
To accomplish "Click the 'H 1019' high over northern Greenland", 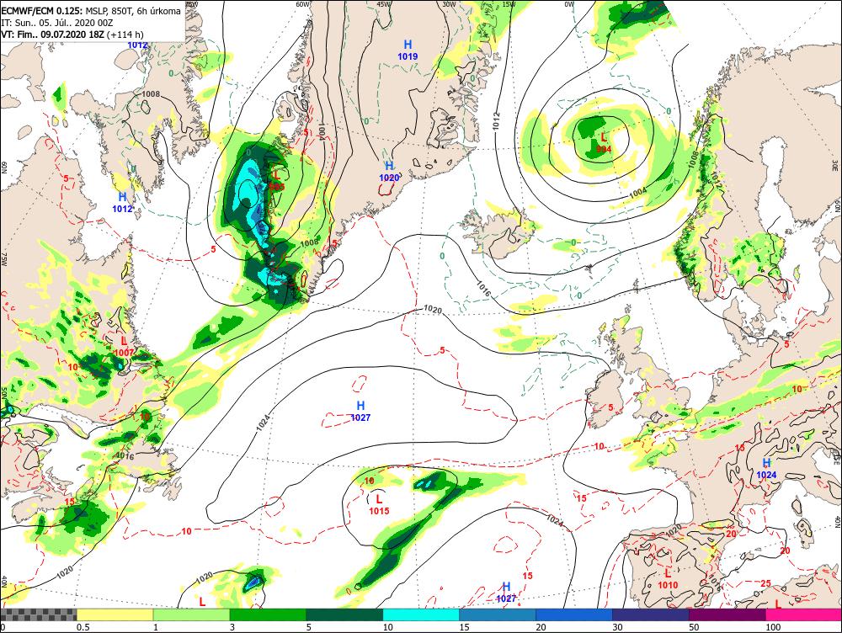I will click(408, 50).
